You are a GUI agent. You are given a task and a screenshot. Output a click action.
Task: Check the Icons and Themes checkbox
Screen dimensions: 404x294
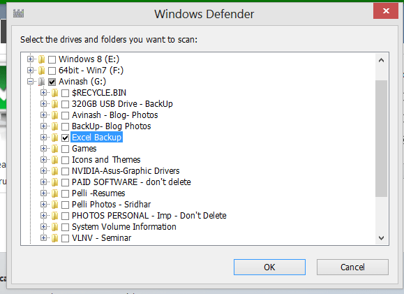click(x=65, y=160)
